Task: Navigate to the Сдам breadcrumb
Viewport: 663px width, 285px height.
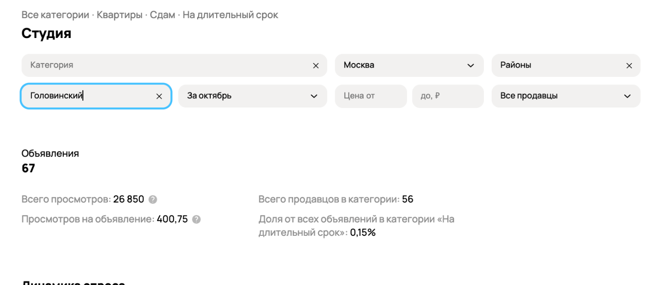Action: point(163,15)
